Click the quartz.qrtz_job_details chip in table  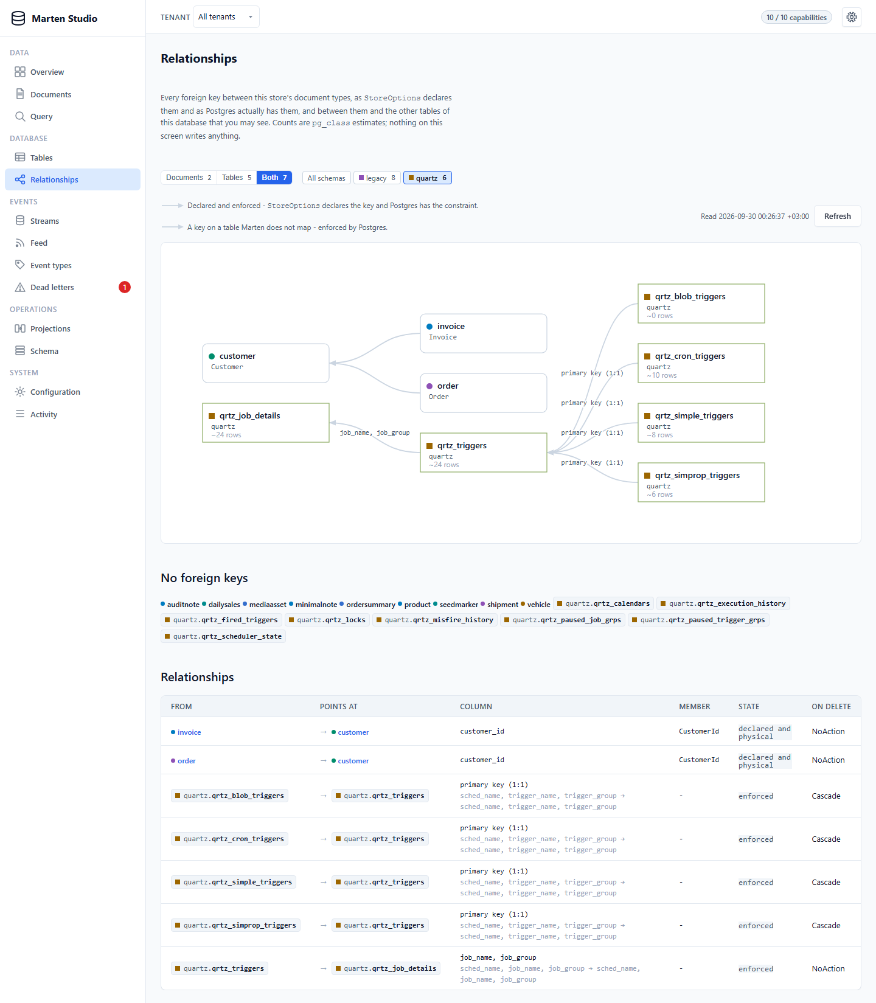coord(386,968)
